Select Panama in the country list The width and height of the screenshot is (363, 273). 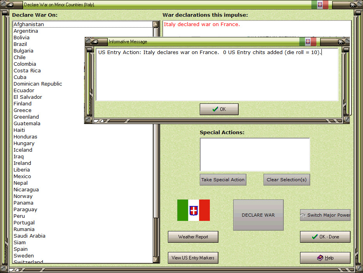[83, 203]
